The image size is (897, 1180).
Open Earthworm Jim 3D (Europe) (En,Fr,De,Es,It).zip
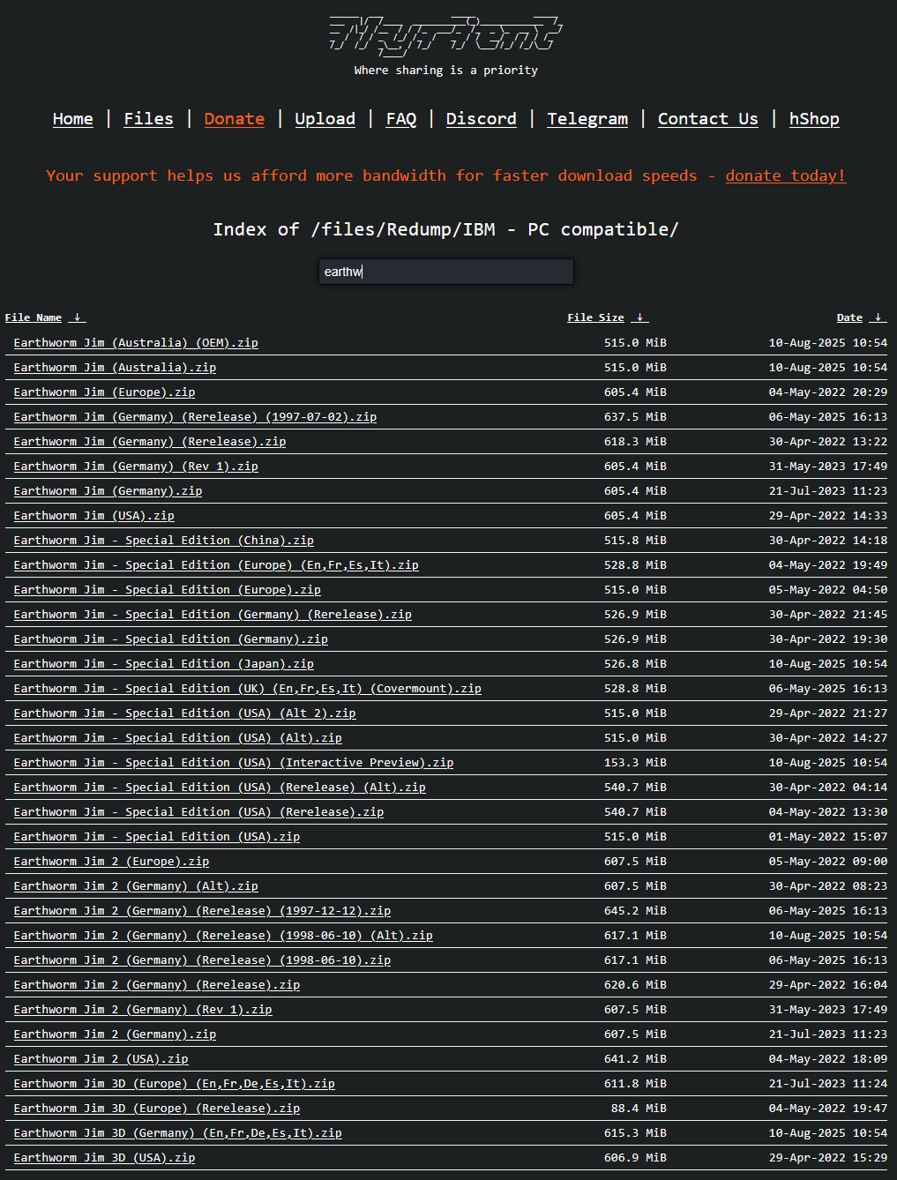174,1084
